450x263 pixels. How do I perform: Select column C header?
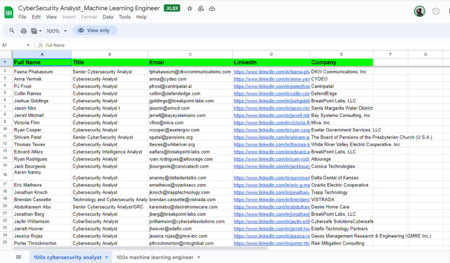tap(190, 54)
